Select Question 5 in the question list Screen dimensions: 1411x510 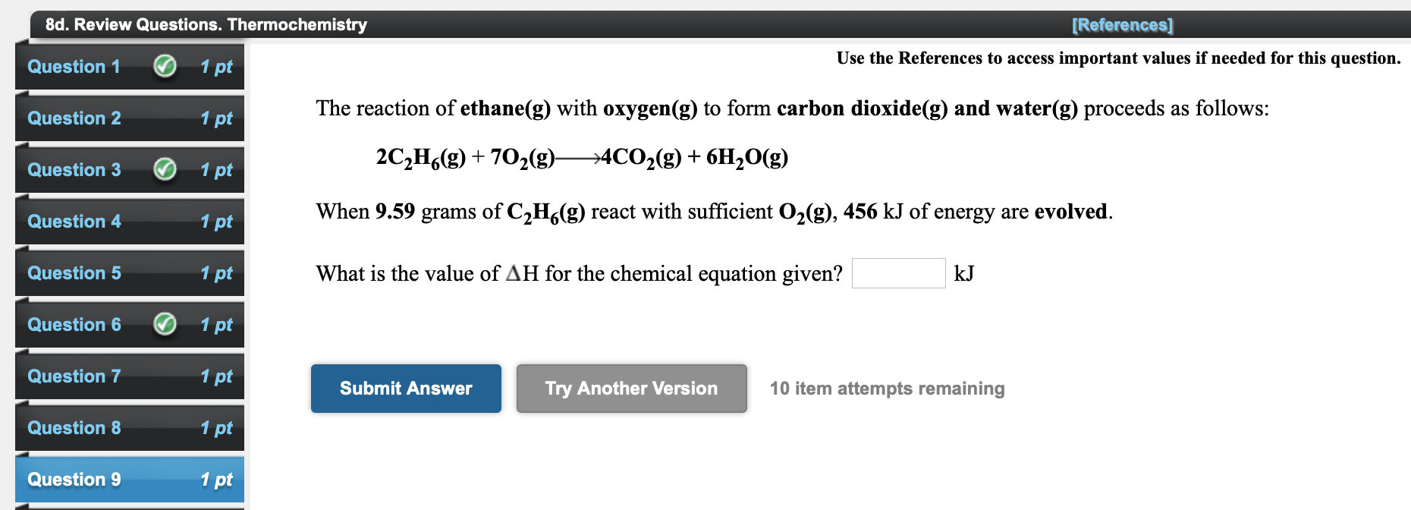click(x=74, y=272)
